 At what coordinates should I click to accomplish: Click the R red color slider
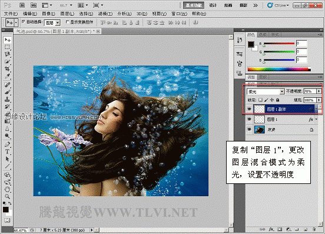[x=278, y=44]
